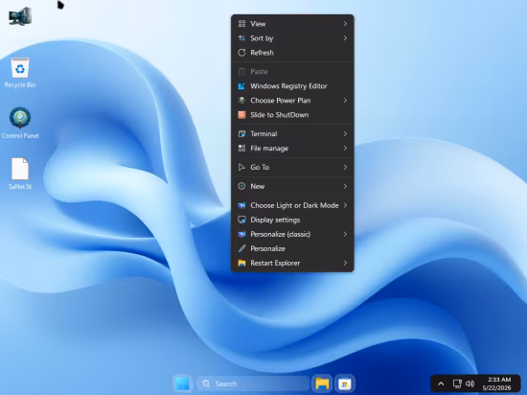Select the Recycle Bin desktop icon
This screenshot has width=527, height=395.
20,73
